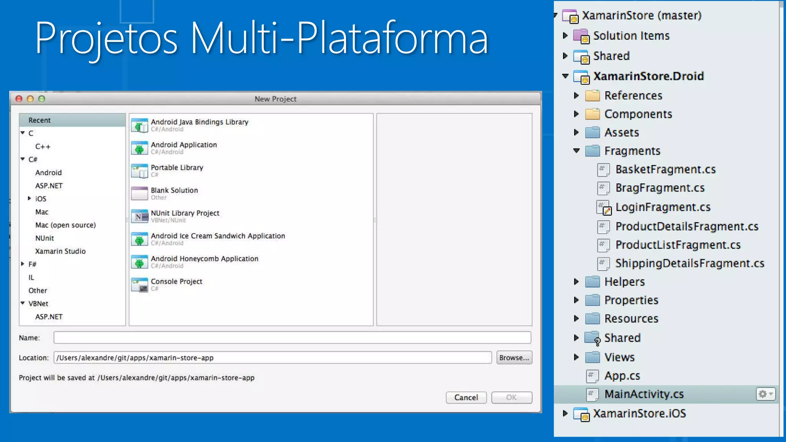
Task: Click the Assets folder icon
Action: (x=593, y=132)
